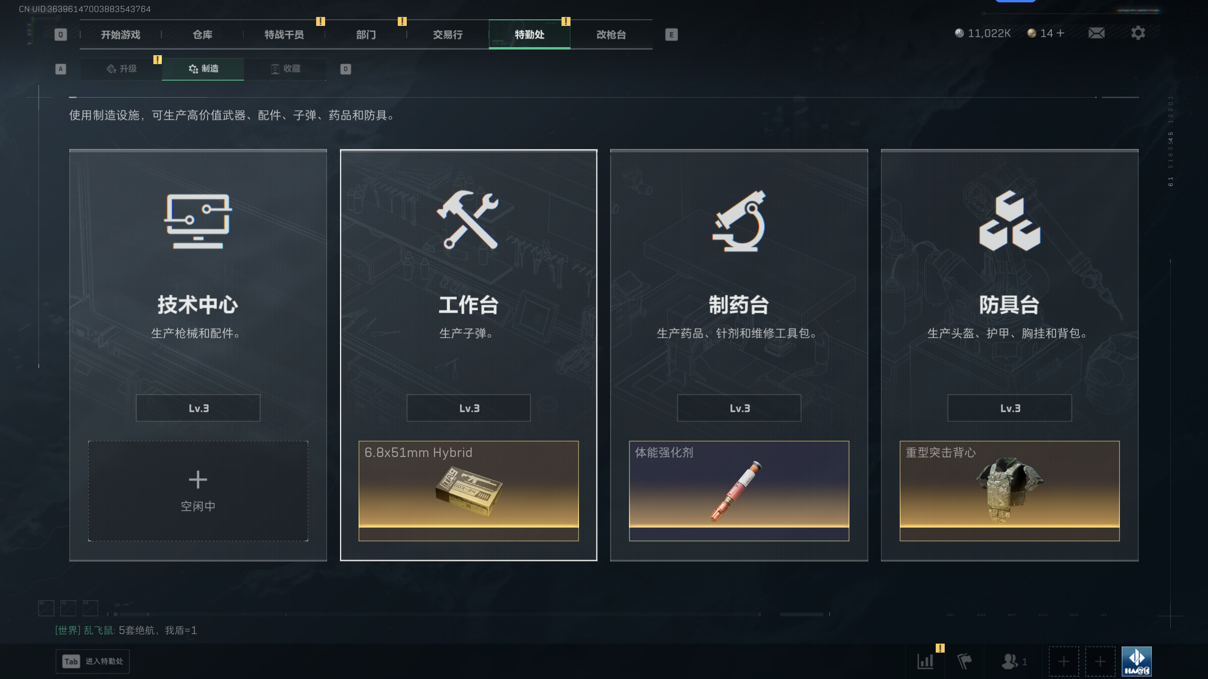The image size is (1208, 679).
Task: Click the bar chart statistics icon
Action: click(925, 661)
